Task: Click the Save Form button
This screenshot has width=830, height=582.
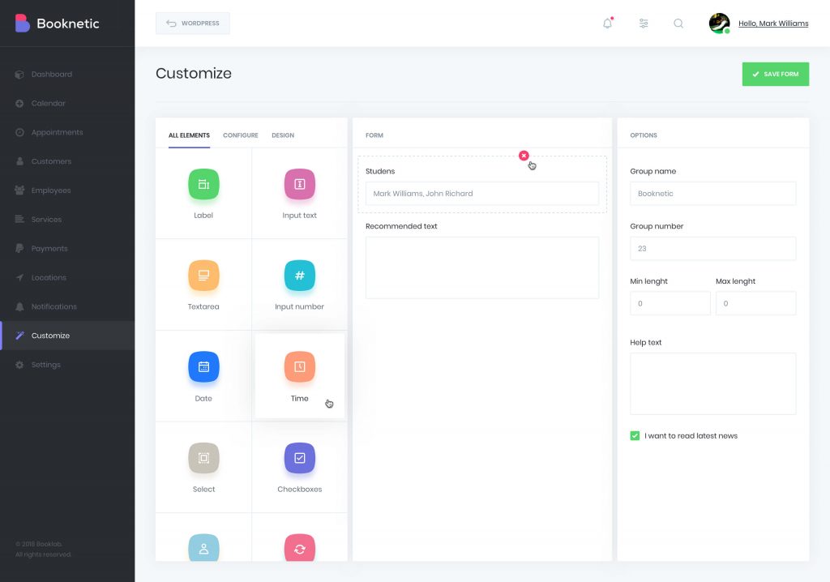Action: (x=775, y=74)
